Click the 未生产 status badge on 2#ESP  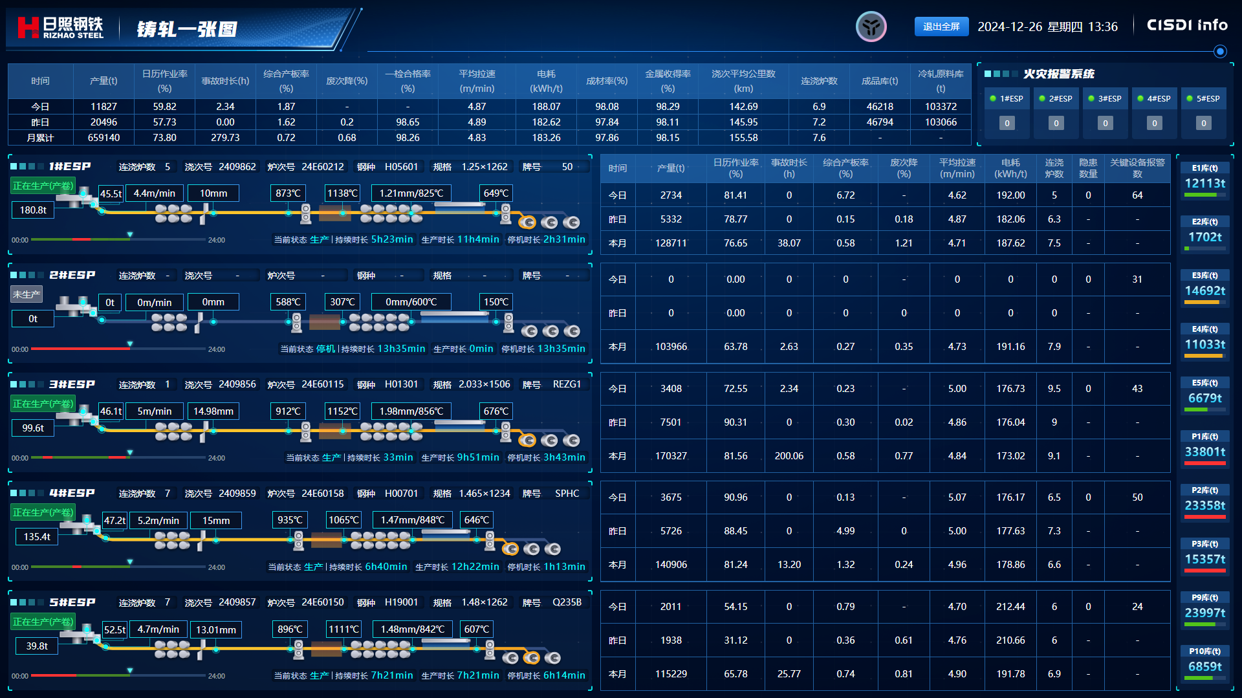pos(27,294)
